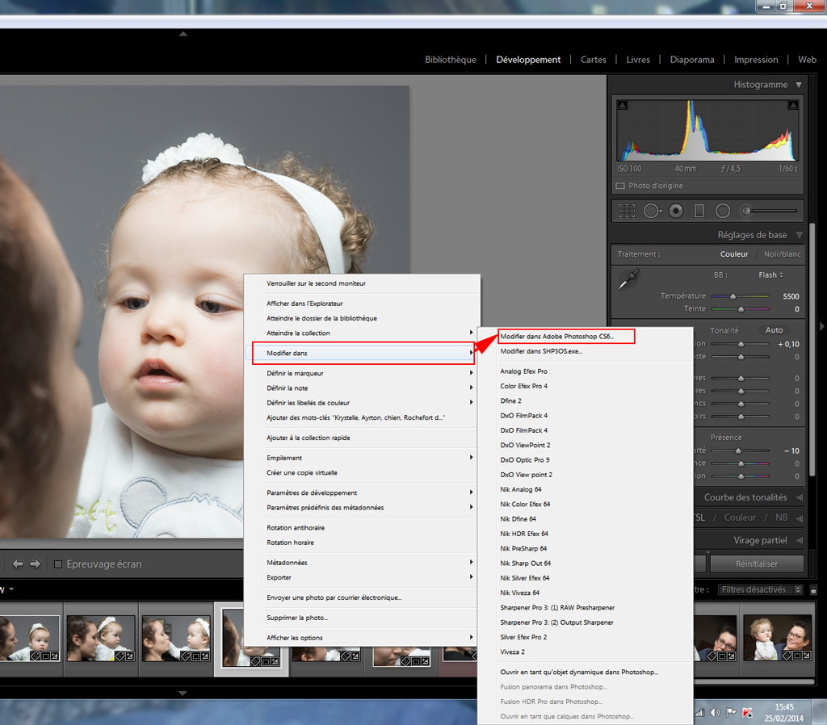Adjust the Température slider handle
This screenshot has width=827, height=725.
(x=733, y=296)
